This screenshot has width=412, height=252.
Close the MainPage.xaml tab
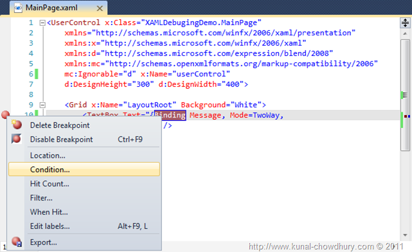(100, 8)
